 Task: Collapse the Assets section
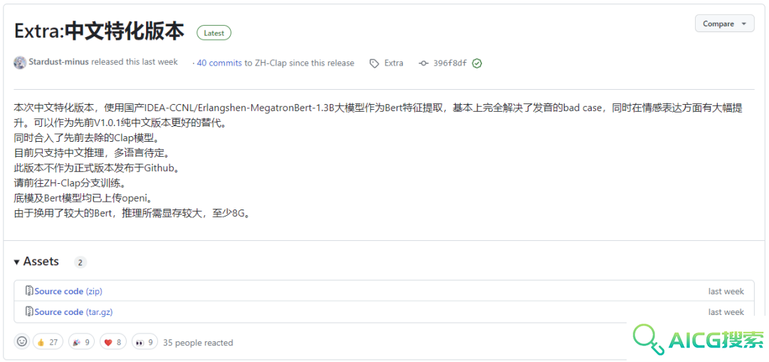click(x=16, y=262)
